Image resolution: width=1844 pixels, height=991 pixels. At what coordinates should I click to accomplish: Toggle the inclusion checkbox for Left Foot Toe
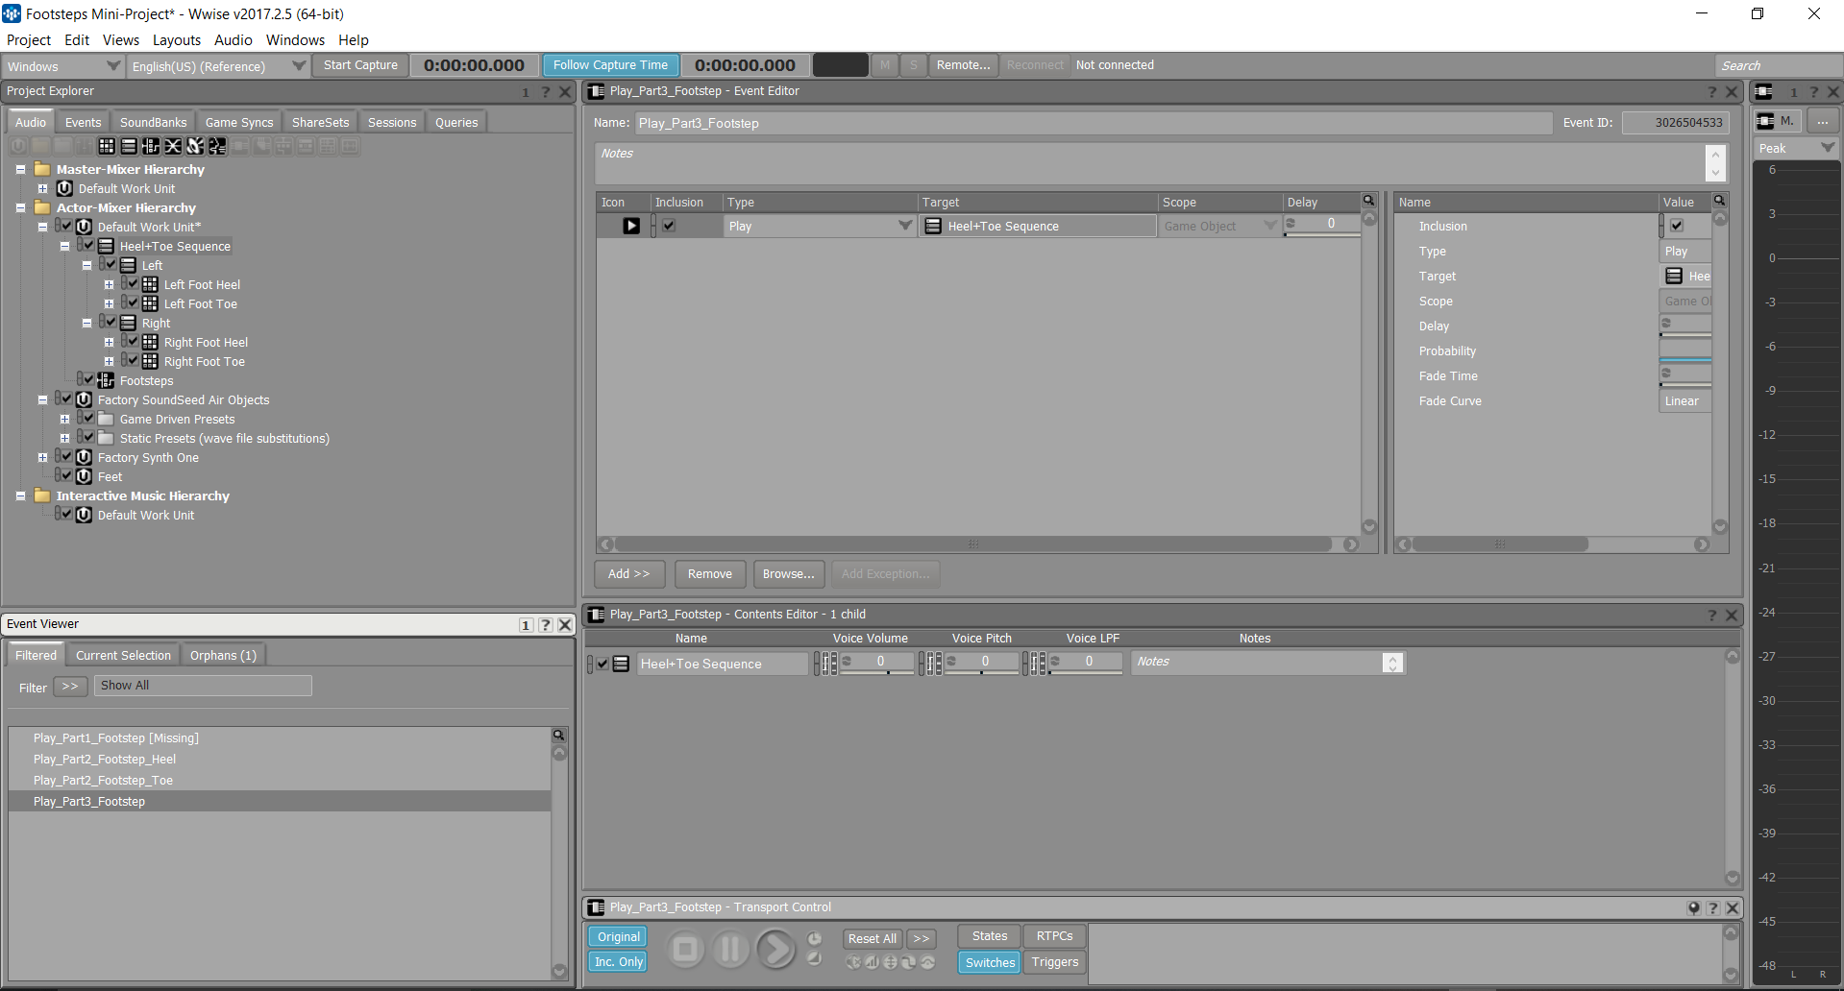click(x=133, y=302)
